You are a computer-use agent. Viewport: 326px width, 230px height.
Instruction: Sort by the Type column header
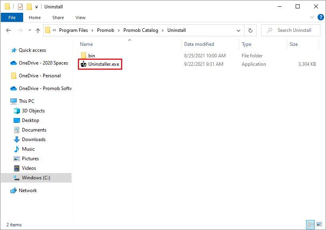pos(246,44)
